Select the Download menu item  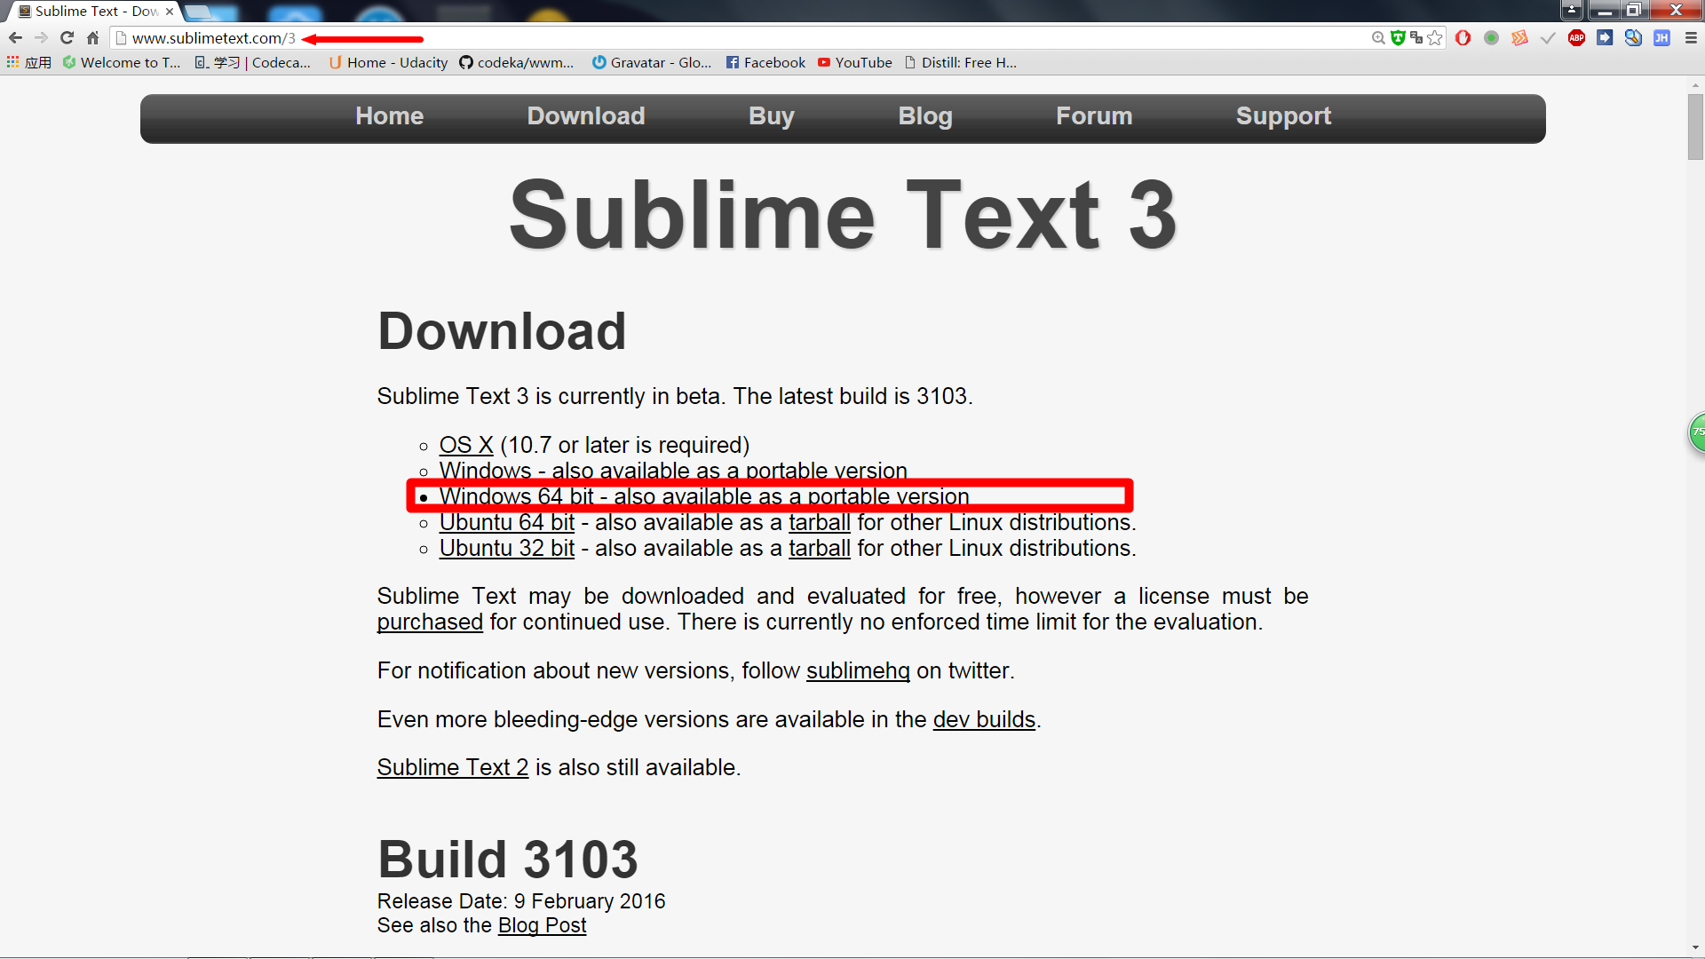click(x=585, y=115)
